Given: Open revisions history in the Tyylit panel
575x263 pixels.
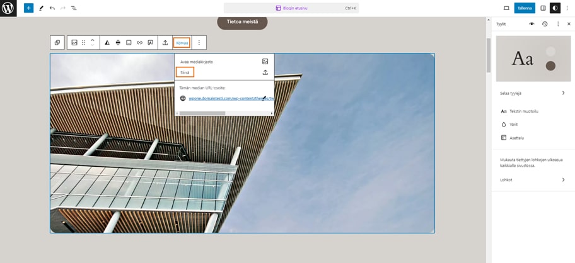Looking at the screenshot, I should tap(545, 24).
